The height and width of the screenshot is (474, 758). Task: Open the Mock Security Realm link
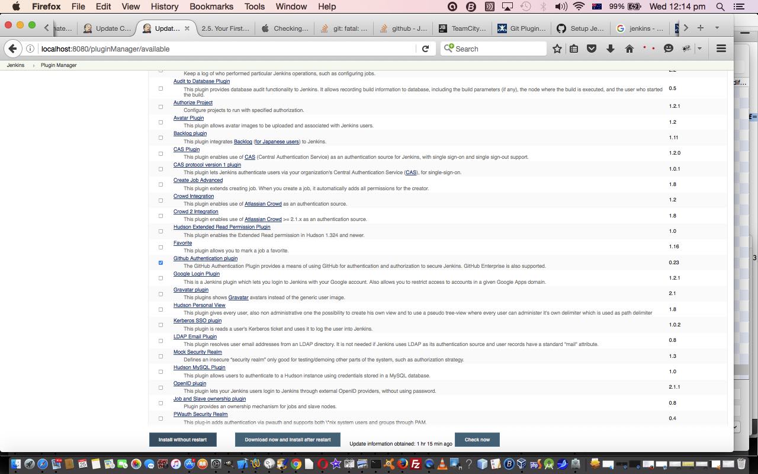pyautogui.click(x=198, y=352)
